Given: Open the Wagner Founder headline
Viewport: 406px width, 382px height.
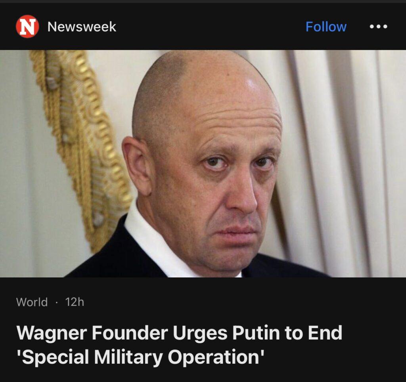Looking at the screenshot, I should click(x=179, y=345).
